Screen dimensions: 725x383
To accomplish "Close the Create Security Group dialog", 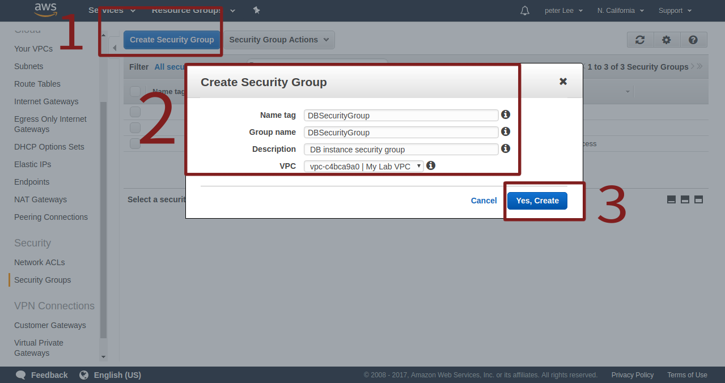I will click(563, 82).
